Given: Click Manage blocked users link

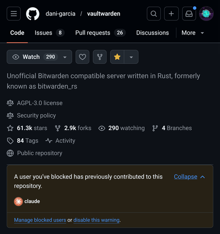Looking at the screenshot, I should point(40,220).
